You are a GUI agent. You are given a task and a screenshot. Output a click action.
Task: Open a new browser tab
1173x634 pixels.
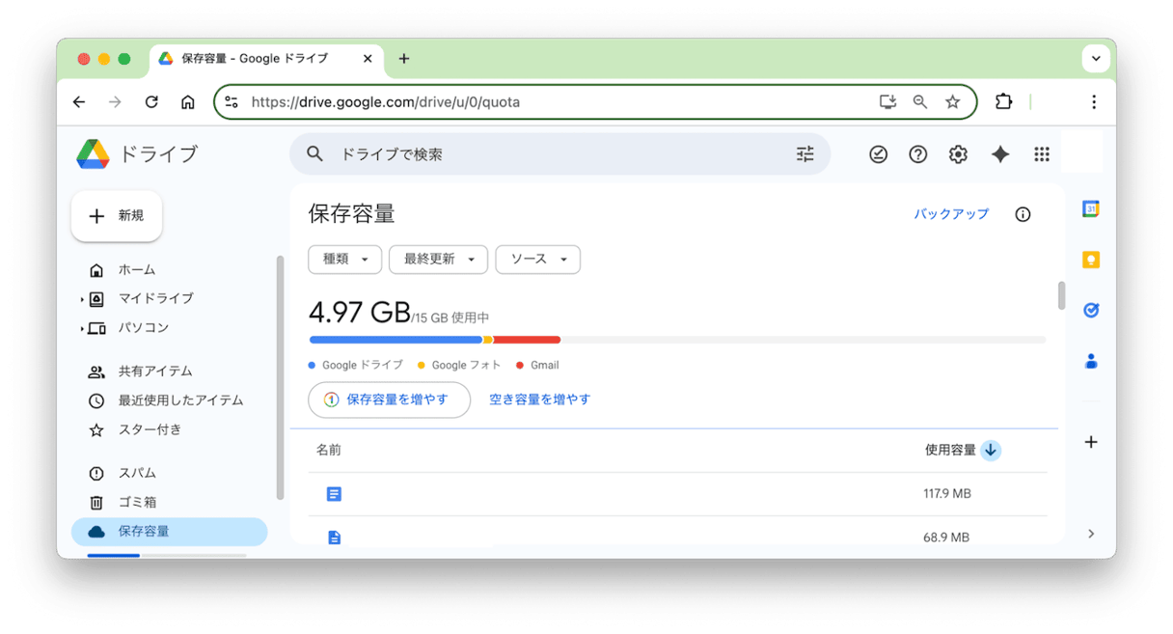(404, 59)
